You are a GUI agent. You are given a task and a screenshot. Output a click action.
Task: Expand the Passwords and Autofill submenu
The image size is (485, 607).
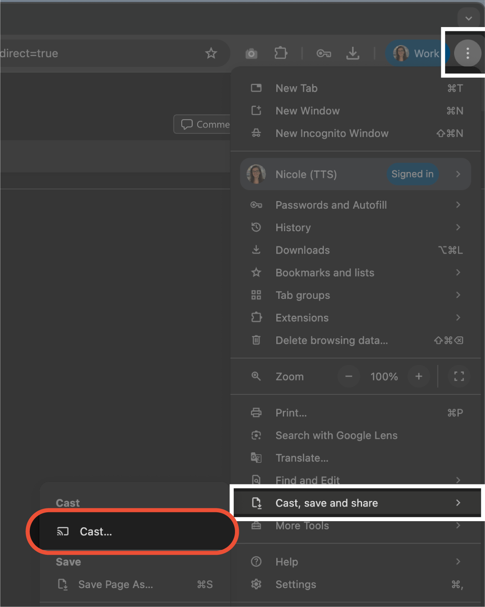pos(356,205)
